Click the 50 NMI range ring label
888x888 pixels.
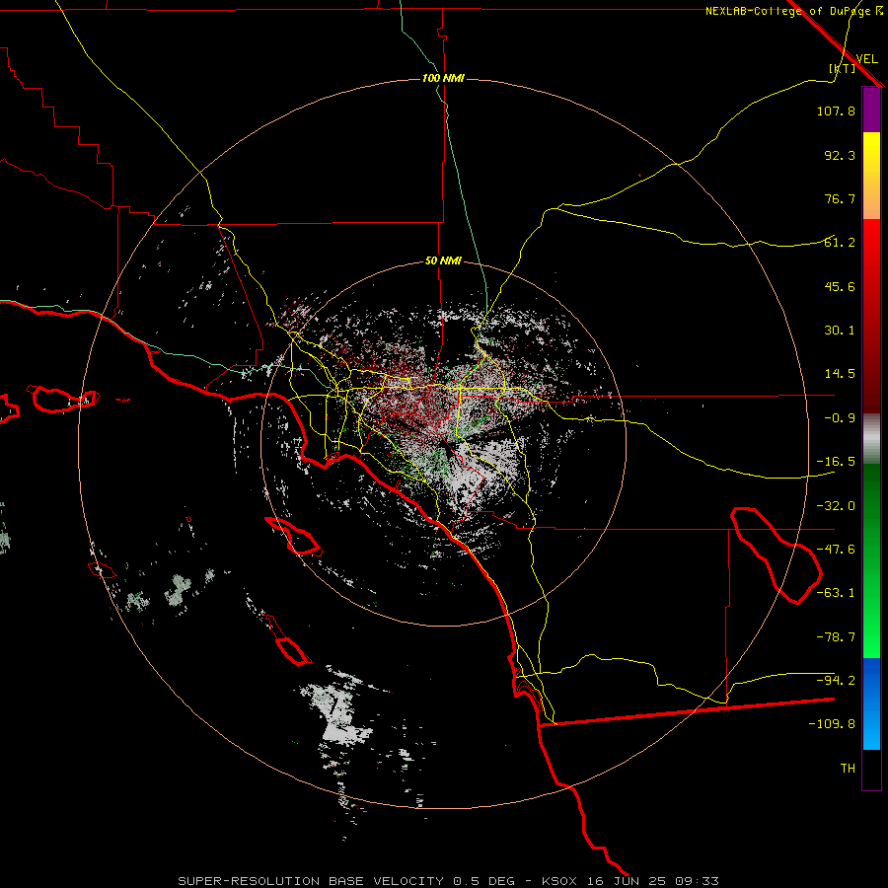pyautogui.click(x=443, y=261)
